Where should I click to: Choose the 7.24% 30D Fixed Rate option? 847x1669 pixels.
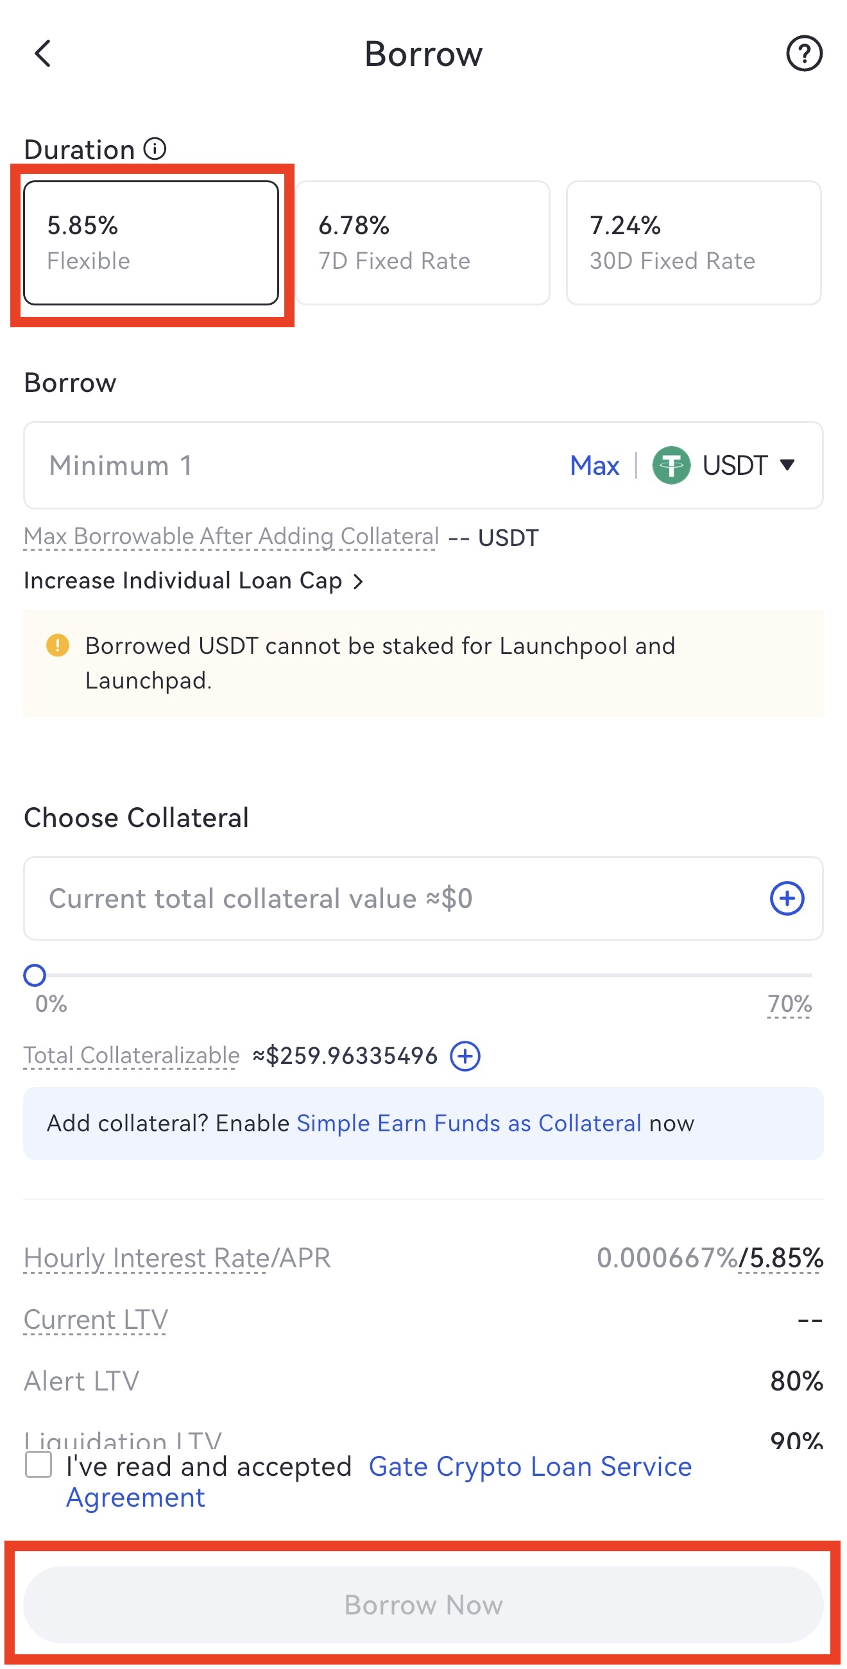point(694,243)
